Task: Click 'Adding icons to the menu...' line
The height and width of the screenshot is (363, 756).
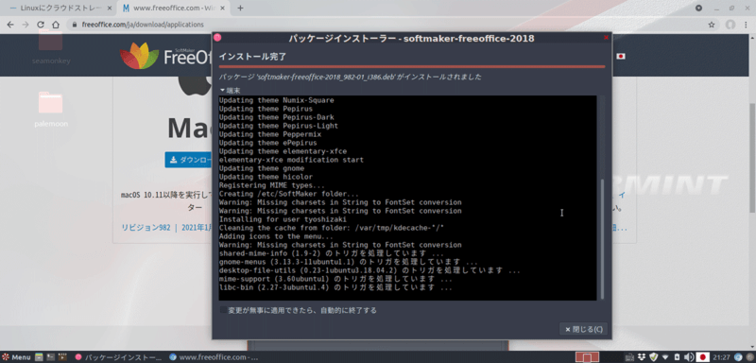Action: (x=276, y=236)
